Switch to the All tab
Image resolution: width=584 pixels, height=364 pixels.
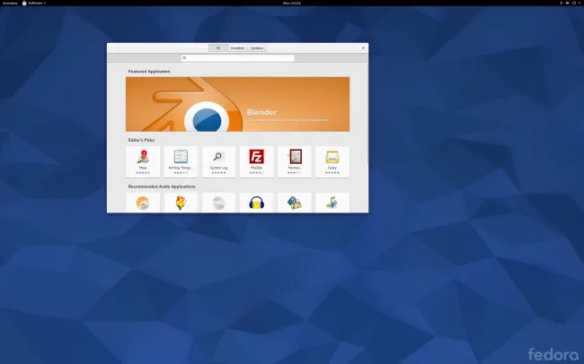218,48
